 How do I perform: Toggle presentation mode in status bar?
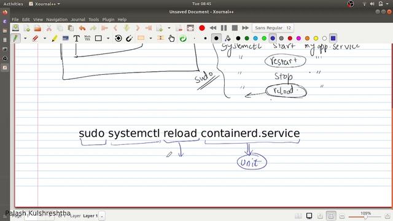[x=309, y=215]
